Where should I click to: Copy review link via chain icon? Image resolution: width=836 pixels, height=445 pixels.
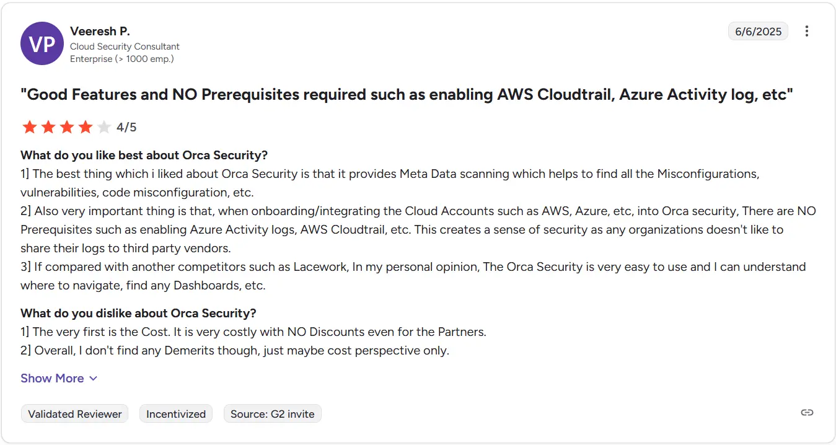tap(806, 413)
